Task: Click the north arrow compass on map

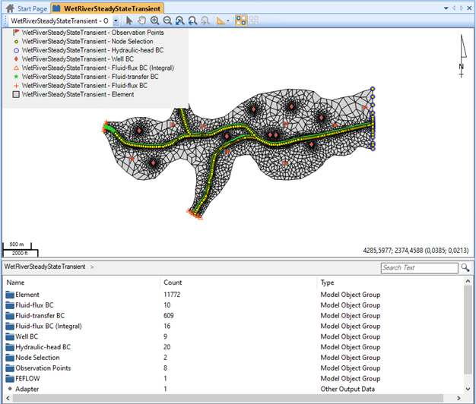Action: click(x=462, y=56)
